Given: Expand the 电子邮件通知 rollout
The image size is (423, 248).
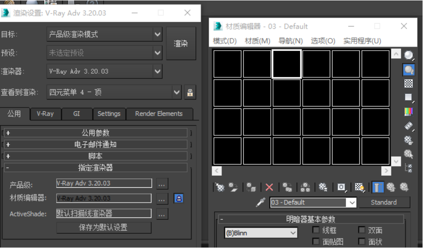Looking at the screenshot, I should 96,145.
